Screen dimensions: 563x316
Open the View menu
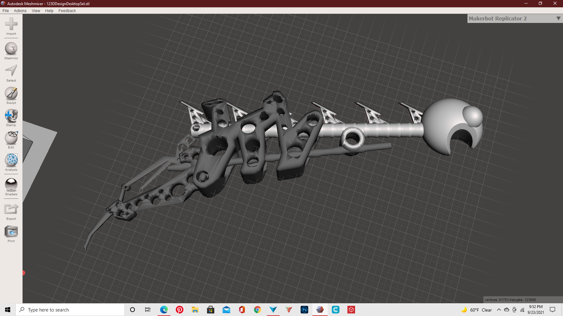click(x=36, y=11)
